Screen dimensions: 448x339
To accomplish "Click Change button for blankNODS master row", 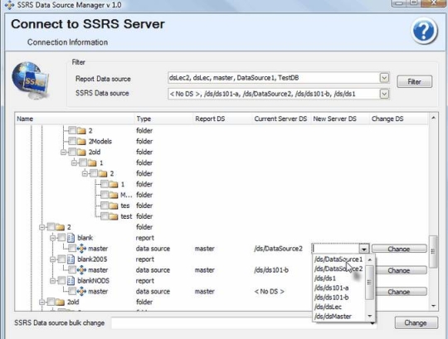I will pos(402,292).
